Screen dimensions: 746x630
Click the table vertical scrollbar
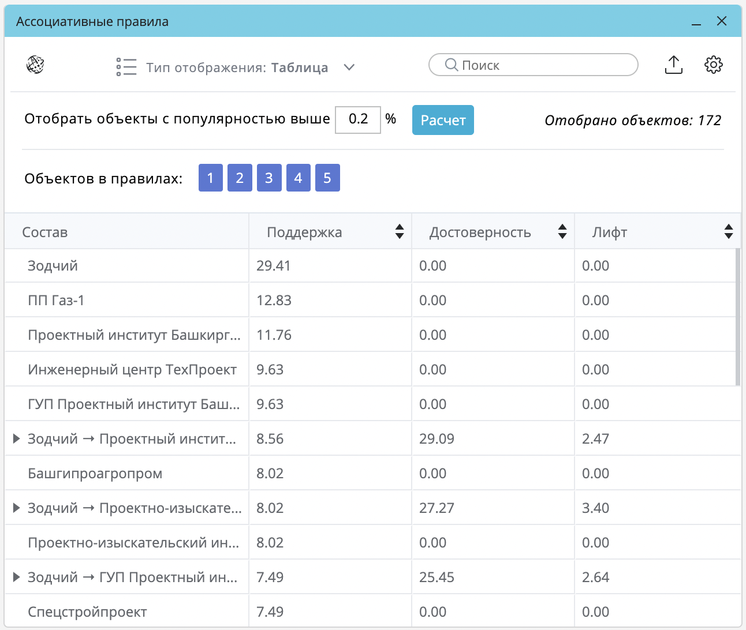click(x=738, y=317)
